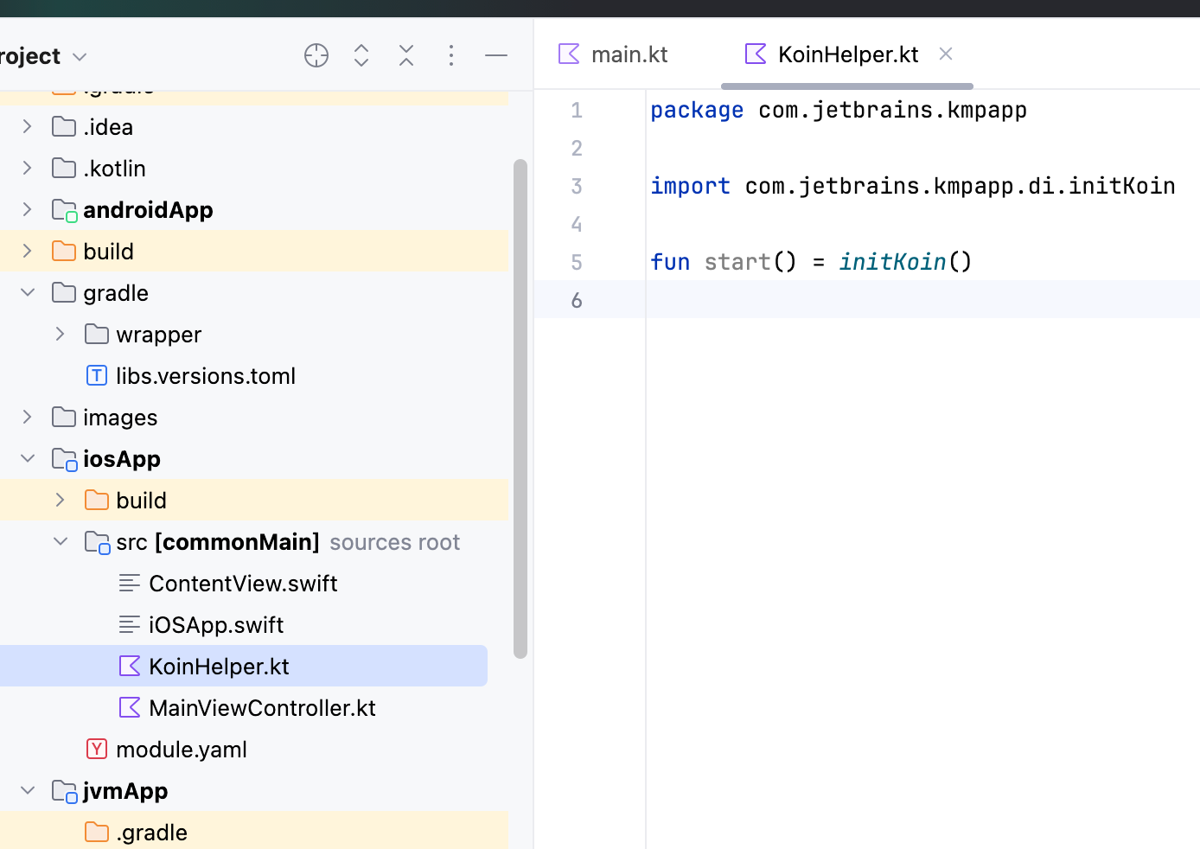Place cursor on empty line 6 in editor
1200x849 pixels.
pos(922,299)
